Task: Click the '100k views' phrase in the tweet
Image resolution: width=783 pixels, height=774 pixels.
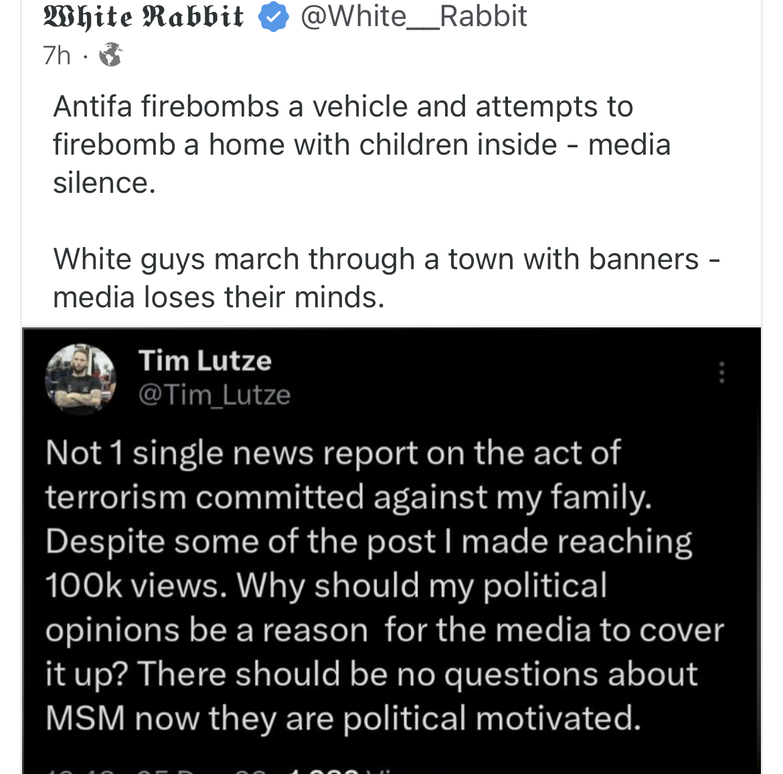Action: pyautogui.click(x=131, y=586)
